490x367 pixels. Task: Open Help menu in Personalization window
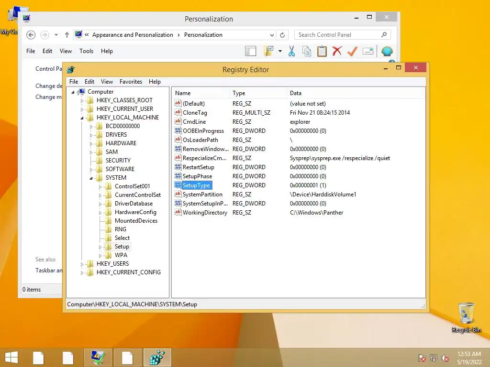(x=107, y=51)
